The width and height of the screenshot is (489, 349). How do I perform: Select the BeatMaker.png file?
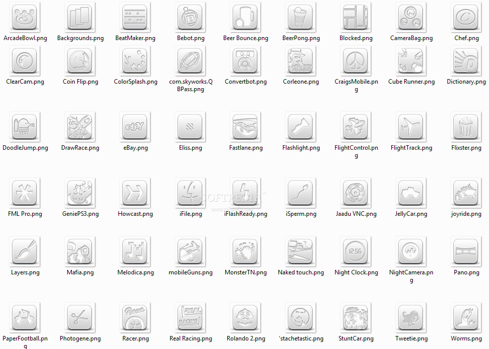click(135, 17)
